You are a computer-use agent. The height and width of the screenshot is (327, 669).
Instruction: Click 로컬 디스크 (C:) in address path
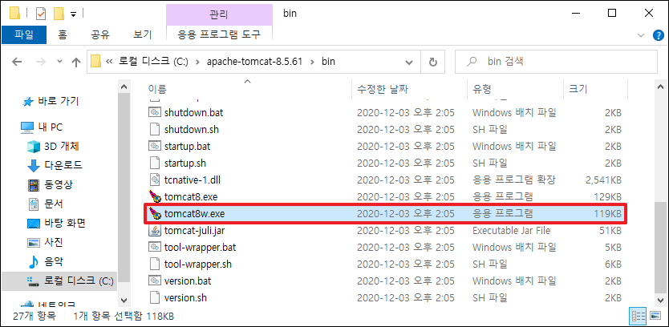(153, 62)
